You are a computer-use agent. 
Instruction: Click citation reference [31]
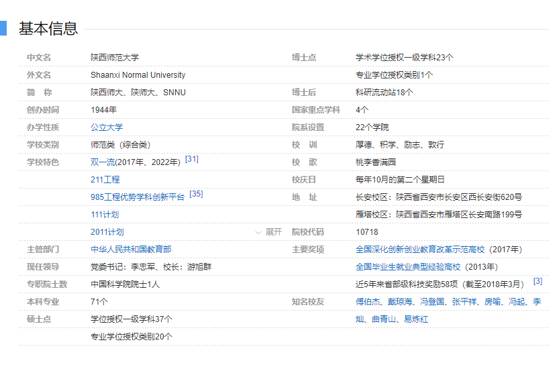pyautogui.click(x=192, y=160)
